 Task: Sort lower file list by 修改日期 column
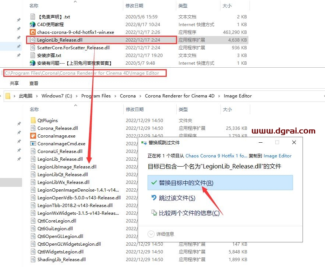(x=134, y=109)
